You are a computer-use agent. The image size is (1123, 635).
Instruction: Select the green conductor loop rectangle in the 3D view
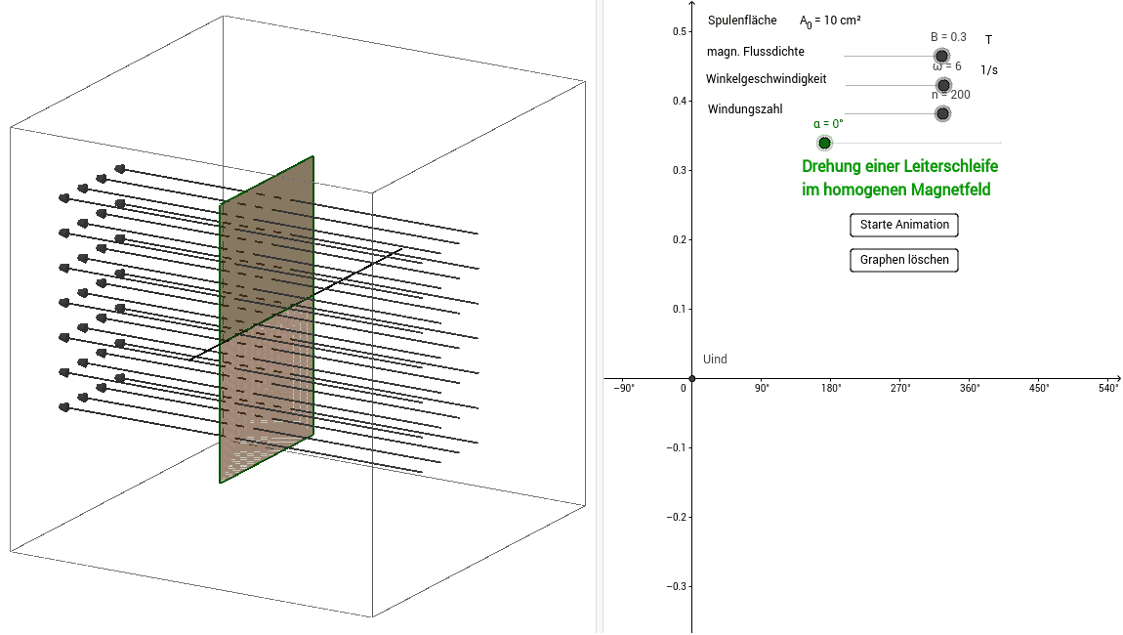click(x=267, y=318)
